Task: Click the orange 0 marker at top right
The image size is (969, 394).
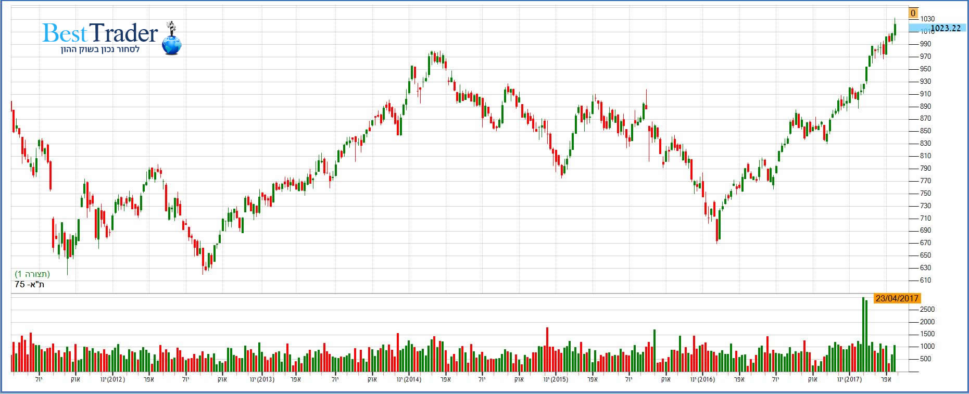Action: point(913,14)
